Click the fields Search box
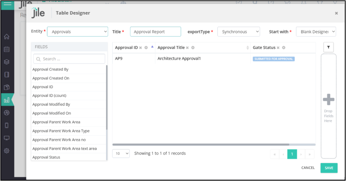Image resolution: width=346 pixels, height=181 pixels. 69,59
